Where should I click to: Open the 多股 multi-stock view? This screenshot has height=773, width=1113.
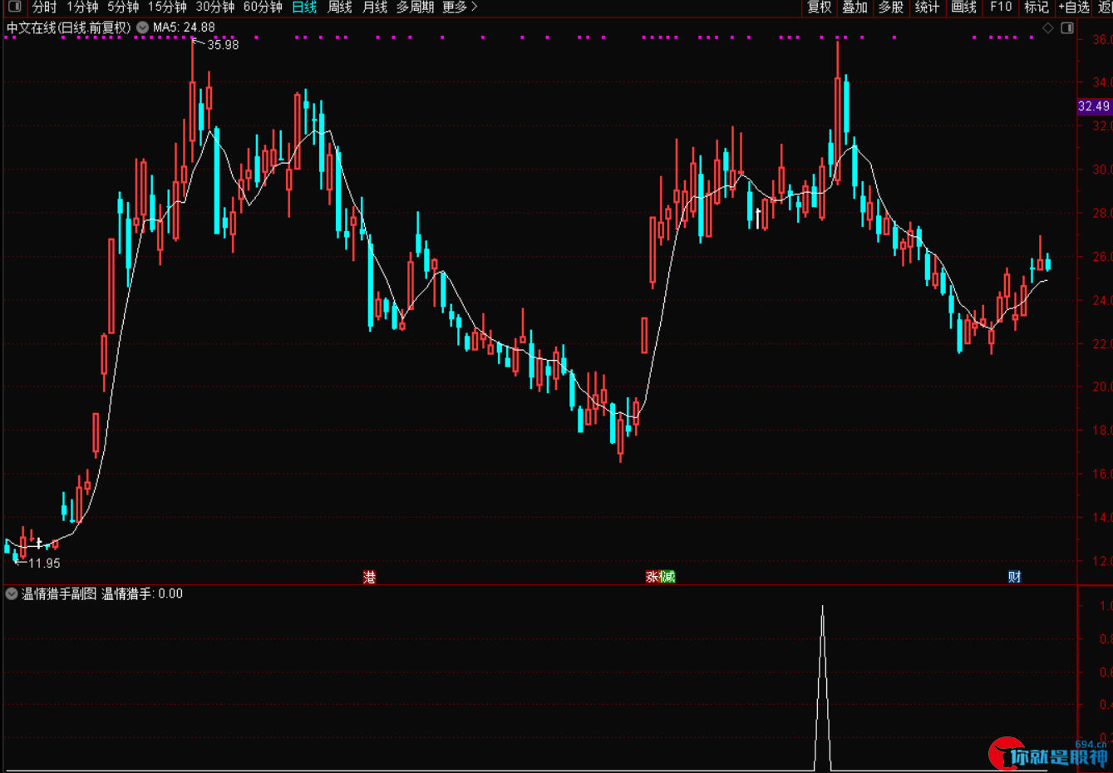[891, 7]
